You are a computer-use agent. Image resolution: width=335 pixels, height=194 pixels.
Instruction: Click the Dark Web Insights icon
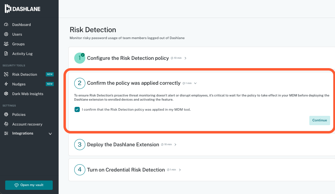[6, 94]
